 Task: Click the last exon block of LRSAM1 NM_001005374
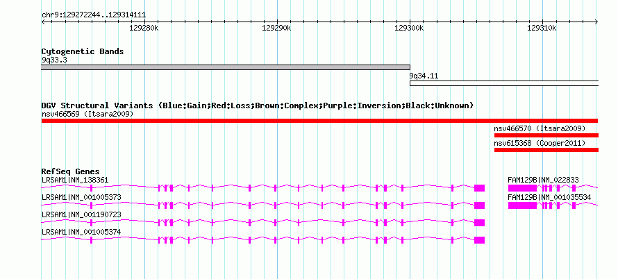pos(479,240)
